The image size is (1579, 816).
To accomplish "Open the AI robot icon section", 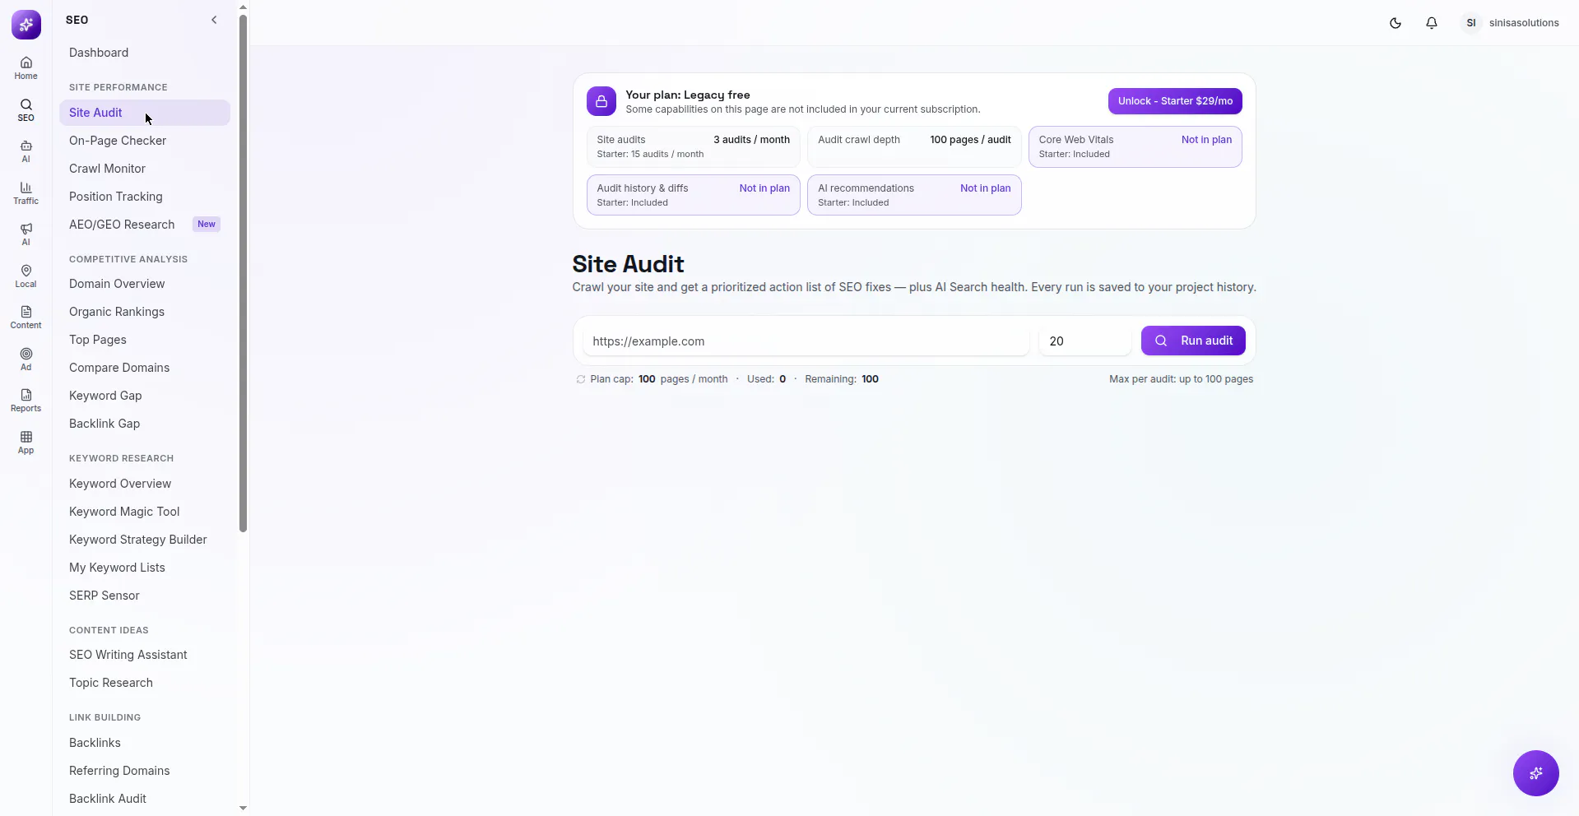I will (26, 151).
